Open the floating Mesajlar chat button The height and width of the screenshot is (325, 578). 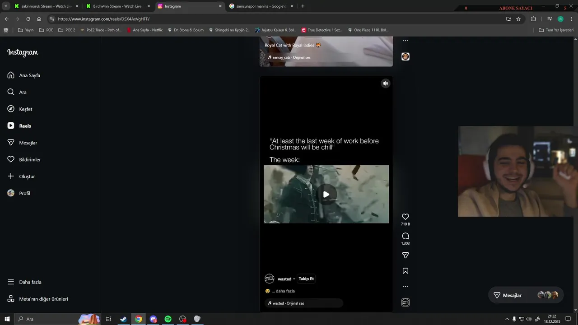526,295
